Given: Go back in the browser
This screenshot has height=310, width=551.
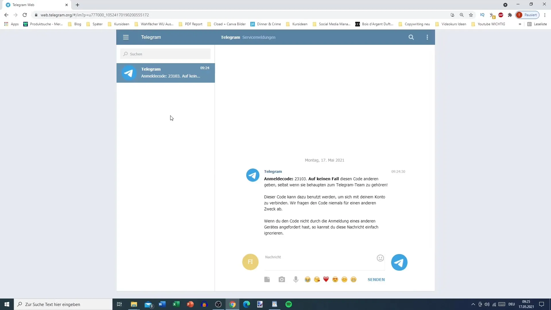Looking at the screenshot, I should point(6,15).
